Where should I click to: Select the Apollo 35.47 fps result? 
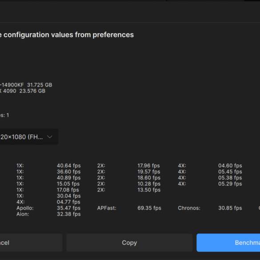pos(68,208)
